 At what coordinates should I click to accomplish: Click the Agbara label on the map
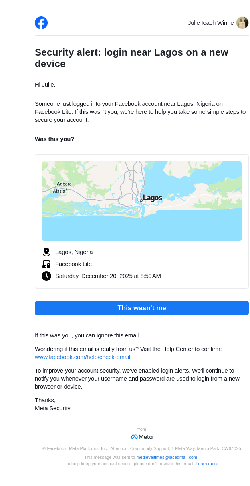(x=64, y=184)
